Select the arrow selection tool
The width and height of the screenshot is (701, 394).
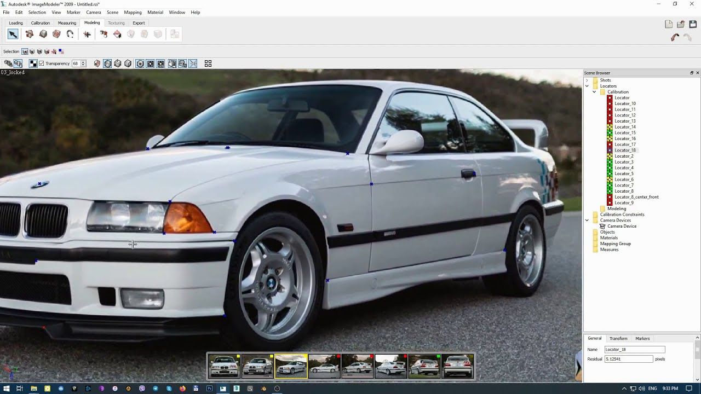tap(13, 34)
